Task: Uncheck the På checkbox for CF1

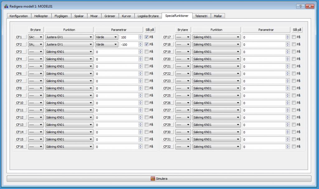Action: pyautogui.click(x=146, y=37)
